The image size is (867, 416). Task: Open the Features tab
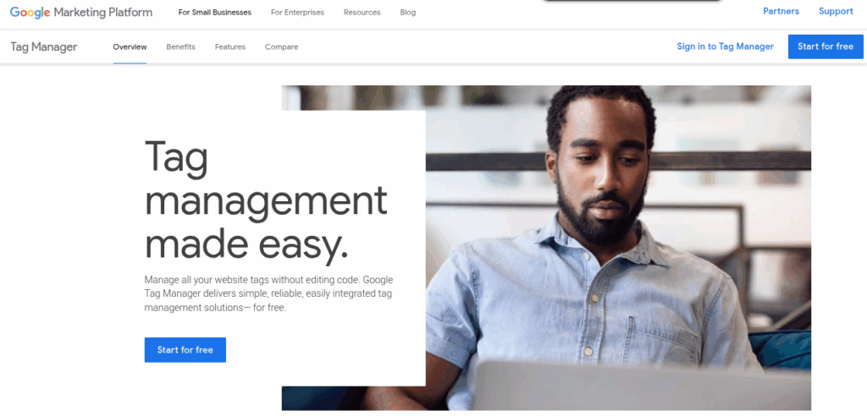pyautogui.click(x=230, y=47)
